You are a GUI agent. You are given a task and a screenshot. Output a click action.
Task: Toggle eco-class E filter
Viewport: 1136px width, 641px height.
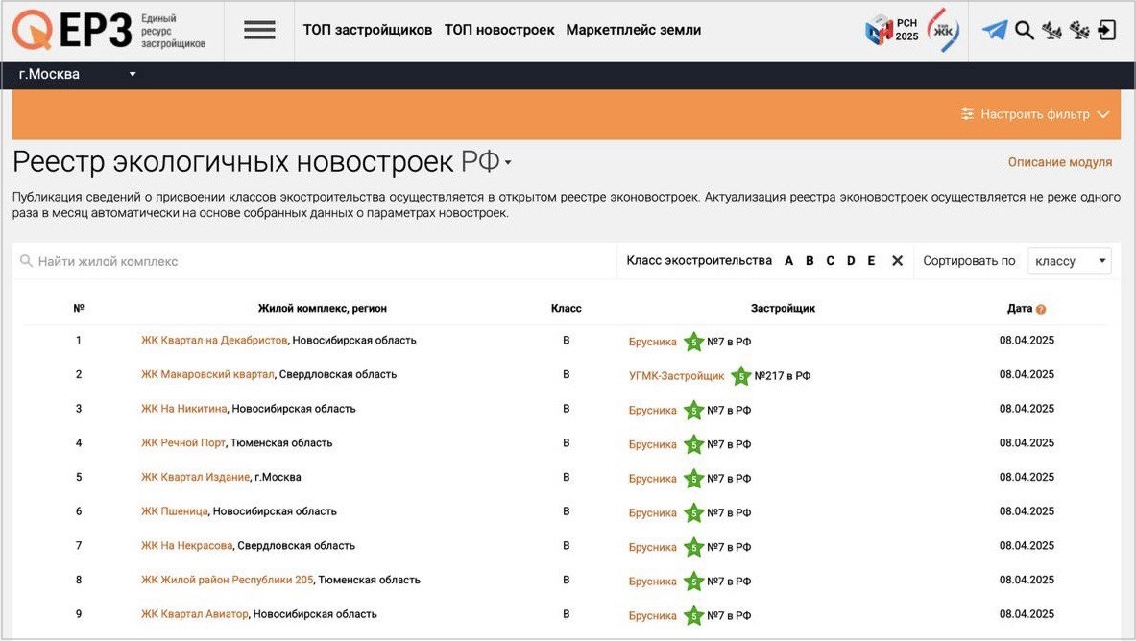point(871,261)
